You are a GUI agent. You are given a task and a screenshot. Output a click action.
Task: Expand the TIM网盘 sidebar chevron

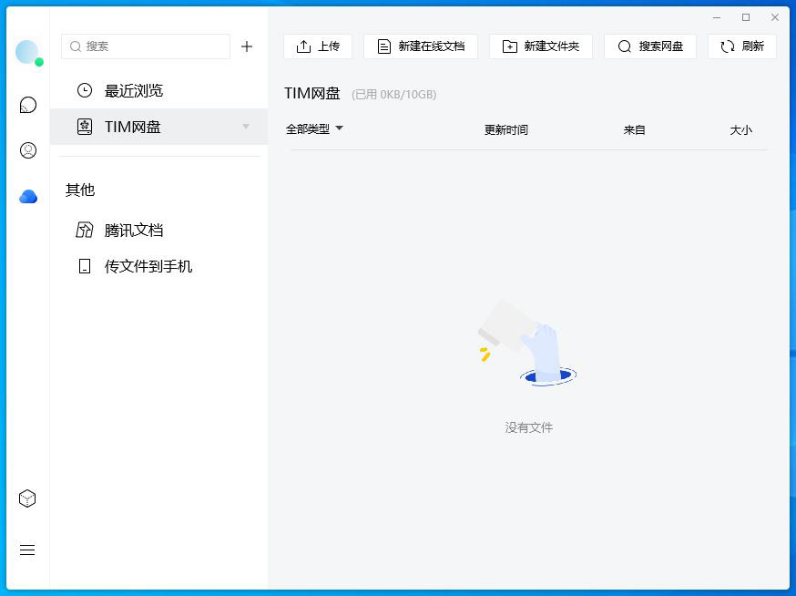(244, 127)
